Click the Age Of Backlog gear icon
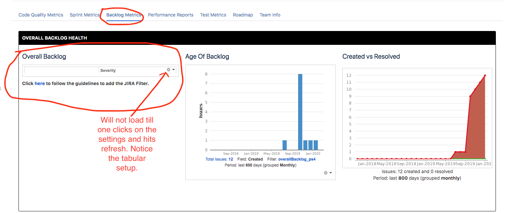Screen dimensions: 518x213 pos(326,173)
